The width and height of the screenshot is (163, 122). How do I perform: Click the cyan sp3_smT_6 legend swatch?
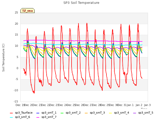tap(11, 117)
